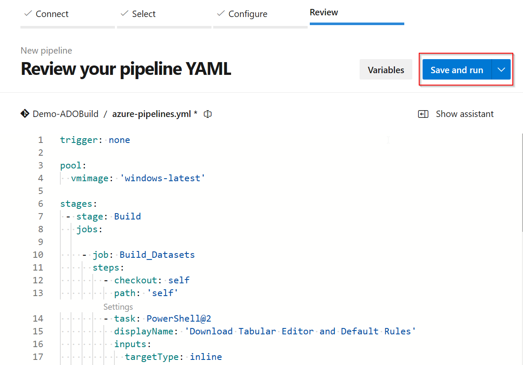The height and width of the screenshot is (365, 523).
Task: Open the Configure step
Action: 248,14
